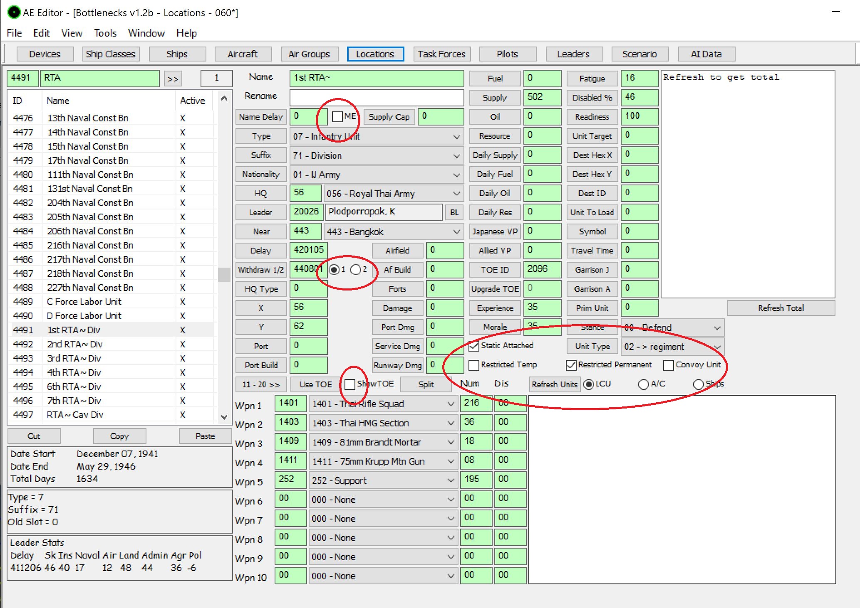This screenshot has height=608, width=860.
Task: Select row 4497 RTA~ Cav Div
Action: [111, 415]
